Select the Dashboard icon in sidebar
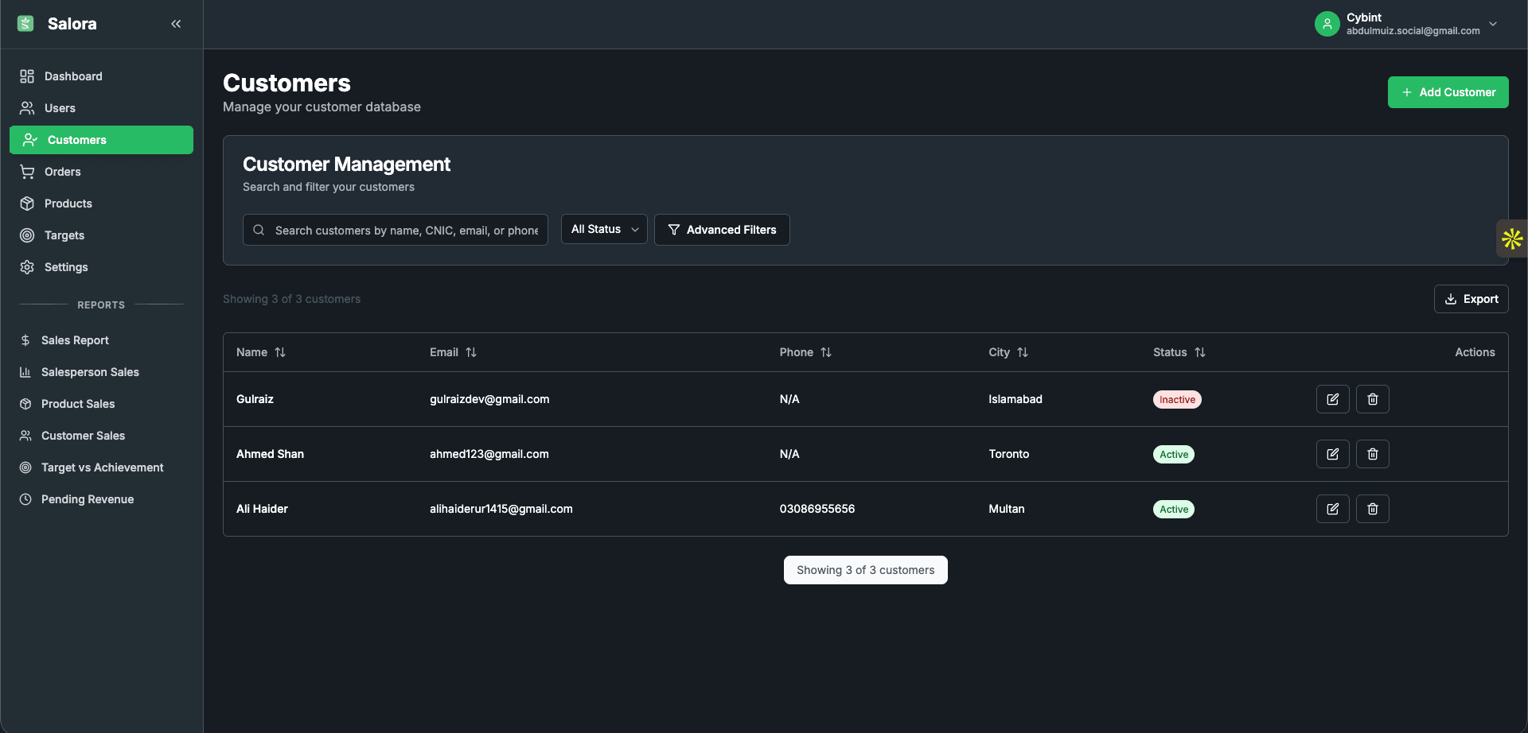 pyautogui.click(x=27, y=76)
